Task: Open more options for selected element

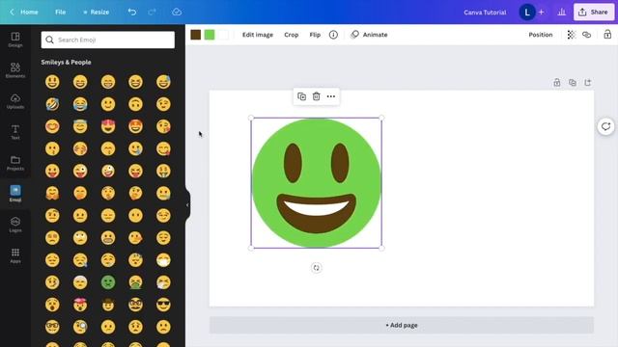Action: click(331, 96)
